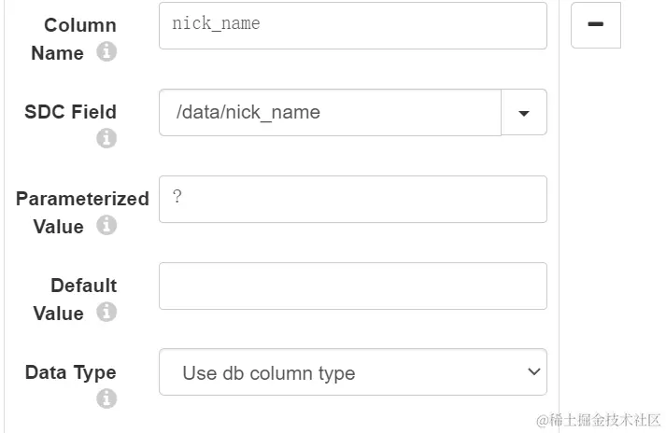Screen dimensions: 666x433
Task: Open the Data Type select menu
Action: (x=352, y=373)
